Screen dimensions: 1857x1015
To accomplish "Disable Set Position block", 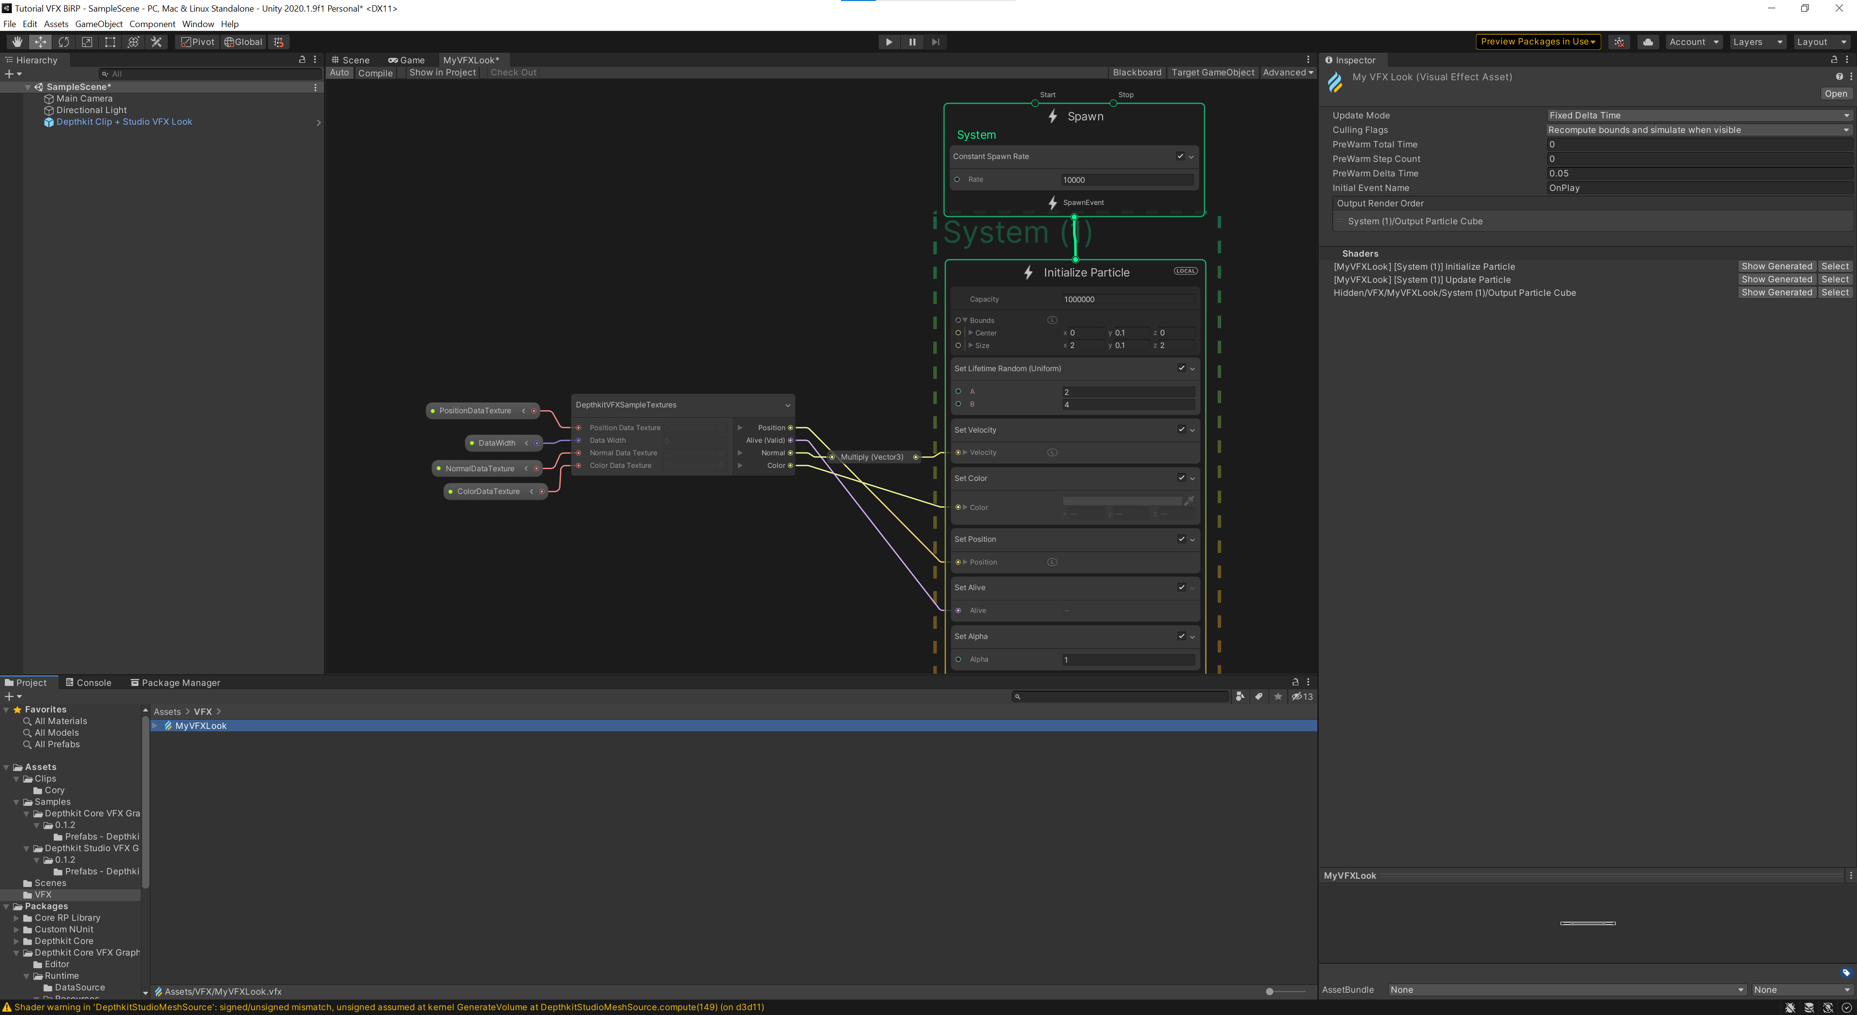I will (x=1181, y=539).
